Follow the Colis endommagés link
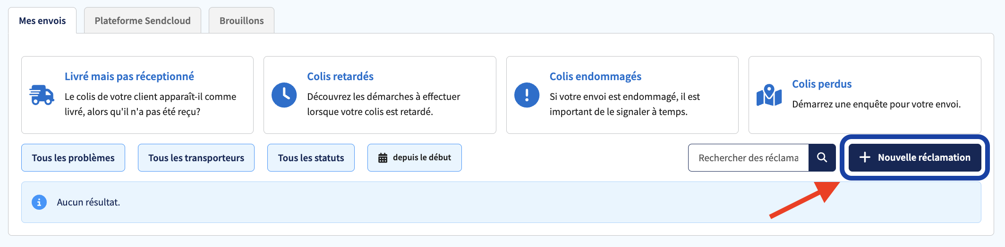Image resolution: width=1005 pixels, height=247 pixels. coord(596,76)
